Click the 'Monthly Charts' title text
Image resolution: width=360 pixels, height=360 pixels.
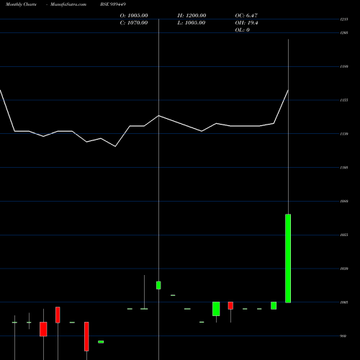click(21, 4)
